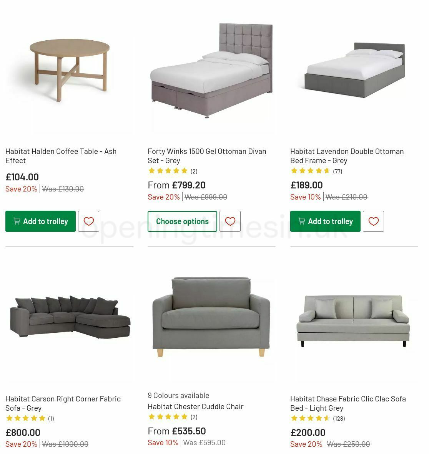Click the heart icon for Habitat Halden Coffee Table
Image resolution: width=429 pixels, height=454 pixels.
[88, 221]
